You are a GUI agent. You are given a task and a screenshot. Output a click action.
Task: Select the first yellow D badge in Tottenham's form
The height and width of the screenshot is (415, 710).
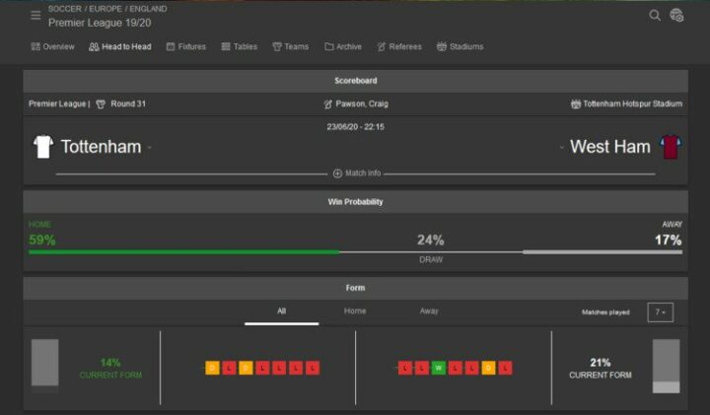(x=212, y=368)
